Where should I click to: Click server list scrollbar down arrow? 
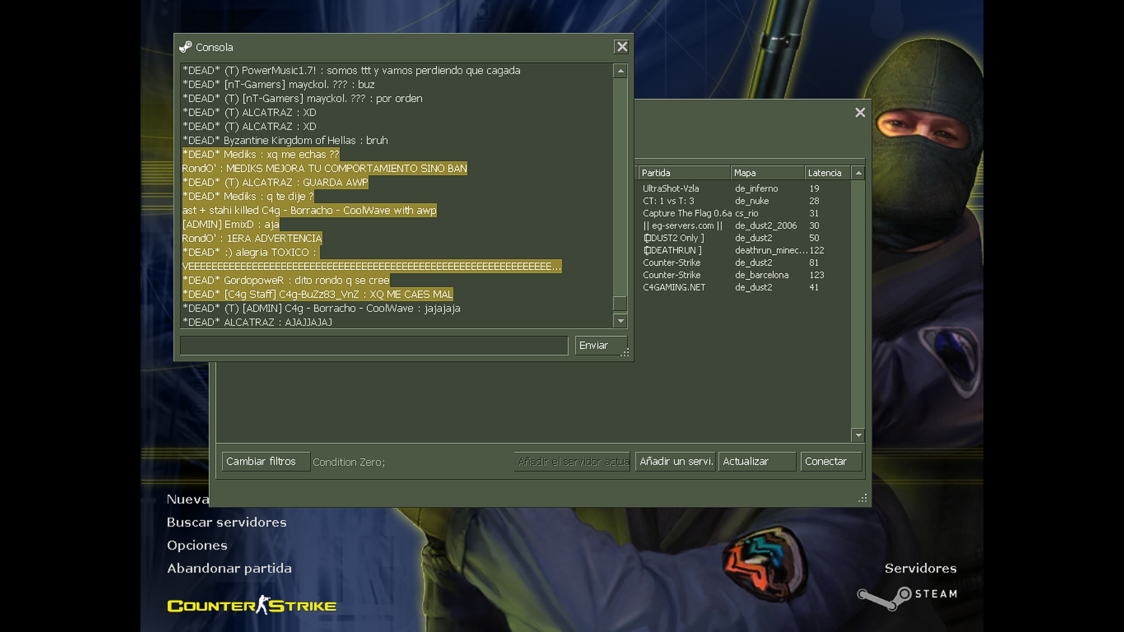coord(858,435)
